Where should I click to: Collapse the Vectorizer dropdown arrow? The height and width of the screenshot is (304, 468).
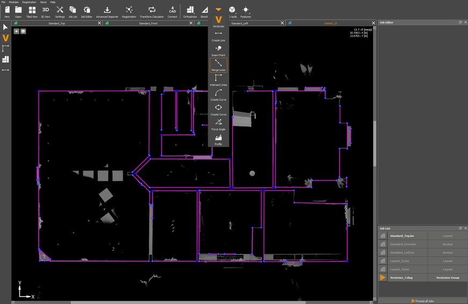coord(218,9)
